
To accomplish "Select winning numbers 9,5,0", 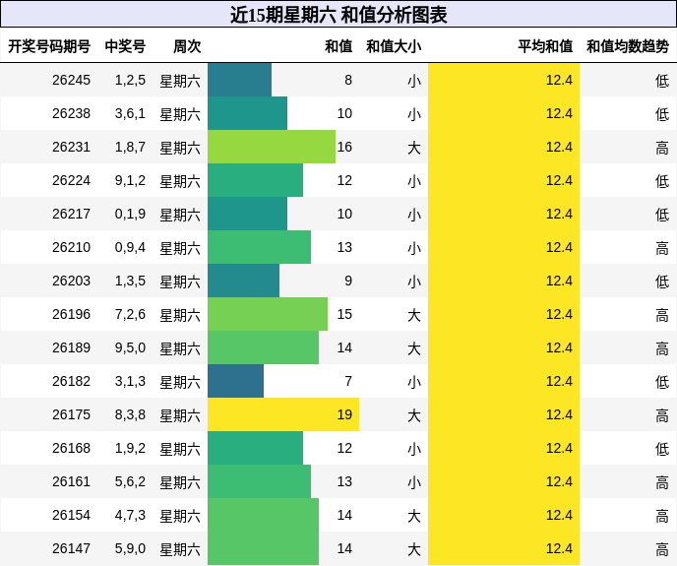I will coord(130,347).
